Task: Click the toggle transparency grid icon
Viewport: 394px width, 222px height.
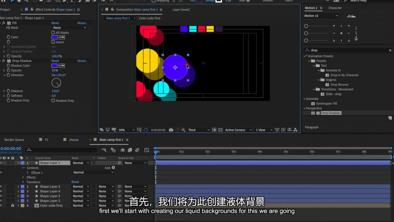Action: 220,130
